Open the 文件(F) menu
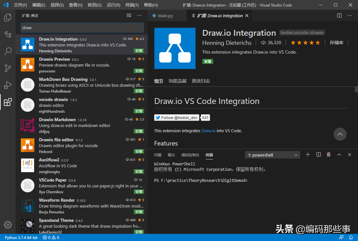This screenshot has width=358, height=241. [20, 5]
